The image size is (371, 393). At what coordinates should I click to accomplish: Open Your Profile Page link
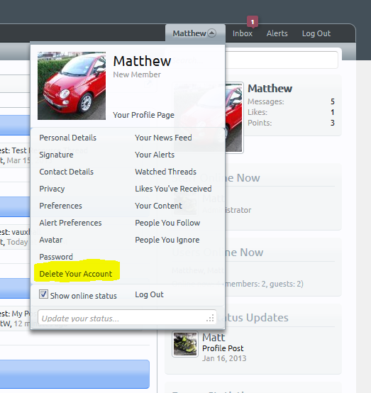pos(143,115)
